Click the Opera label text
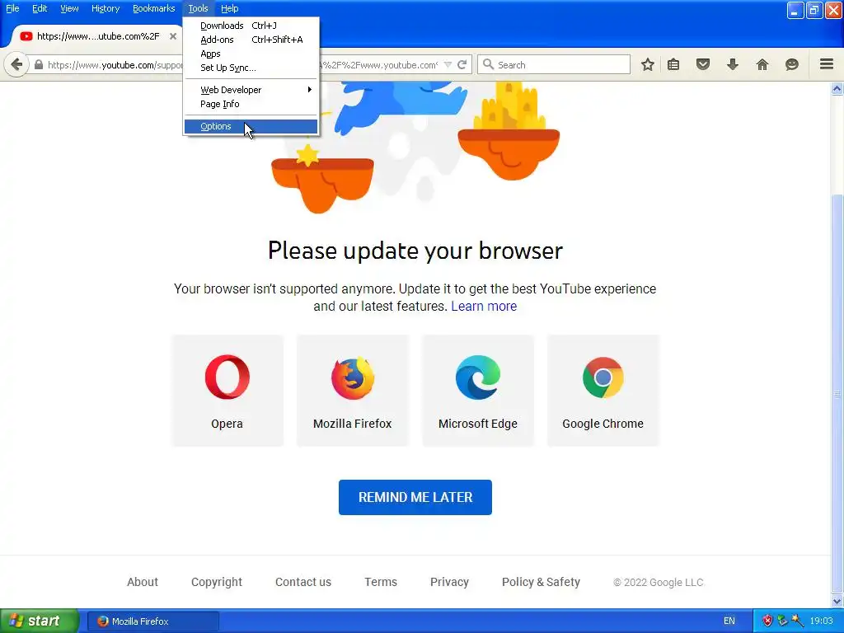This screenshot has width=844, height=633. (x=227, y=424)
